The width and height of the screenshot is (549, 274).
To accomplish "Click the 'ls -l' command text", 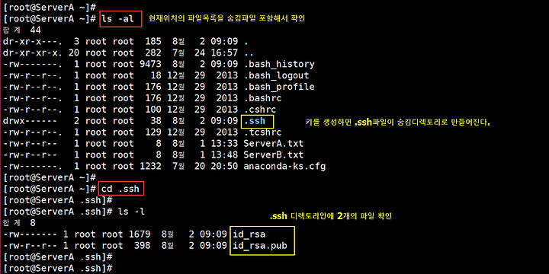I will [x=131, y=212].
